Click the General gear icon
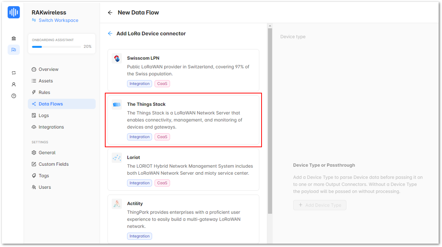 34,152
